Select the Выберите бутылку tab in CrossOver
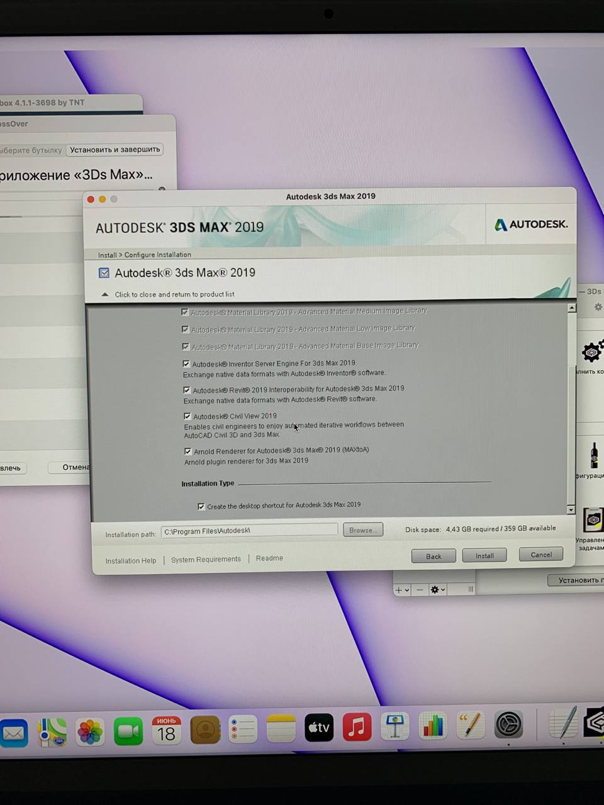 pos(30,150)
